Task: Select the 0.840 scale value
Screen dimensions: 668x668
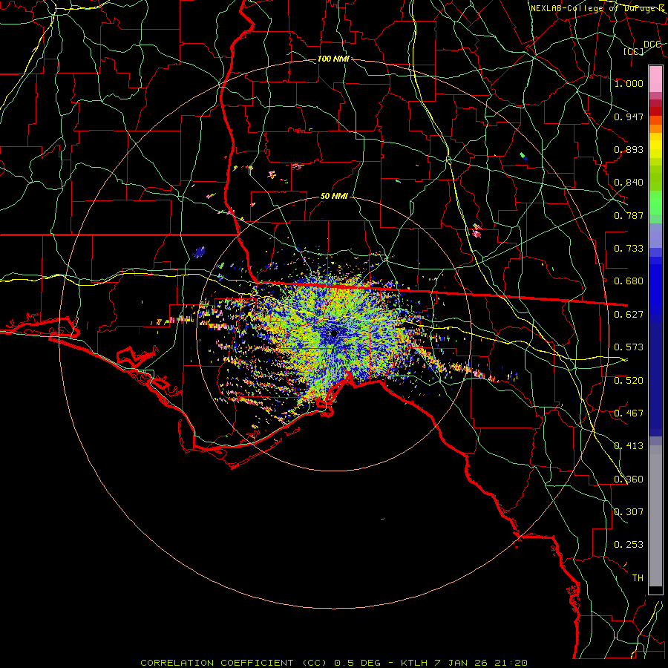Action: click(x=629, y=183)
